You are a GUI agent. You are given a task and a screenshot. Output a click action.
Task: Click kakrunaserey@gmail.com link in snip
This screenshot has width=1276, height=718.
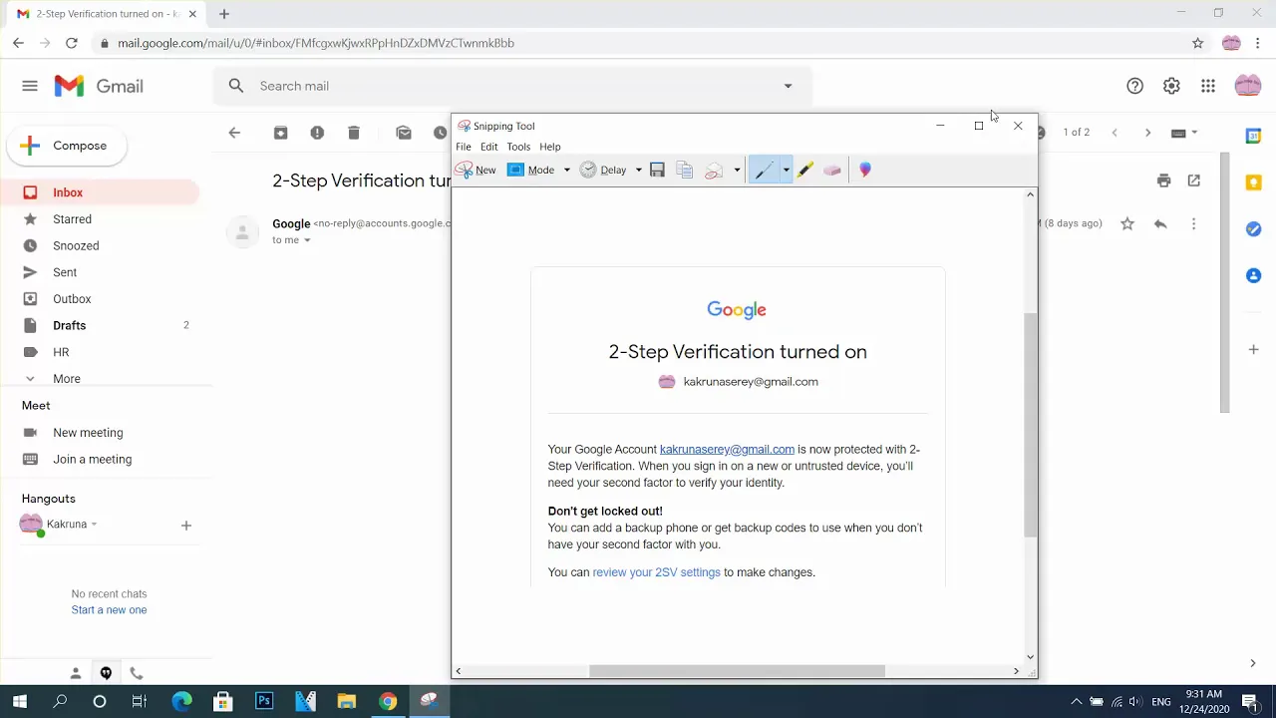coord(727,450)
